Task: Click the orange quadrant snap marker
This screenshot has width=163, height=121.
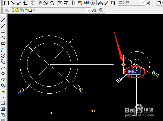Action: [x=123, y=64]
